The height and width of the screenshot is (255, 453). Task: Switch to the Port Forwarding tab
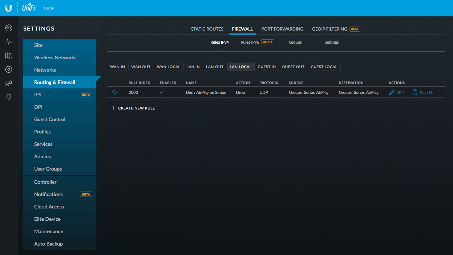click(282, 29)
